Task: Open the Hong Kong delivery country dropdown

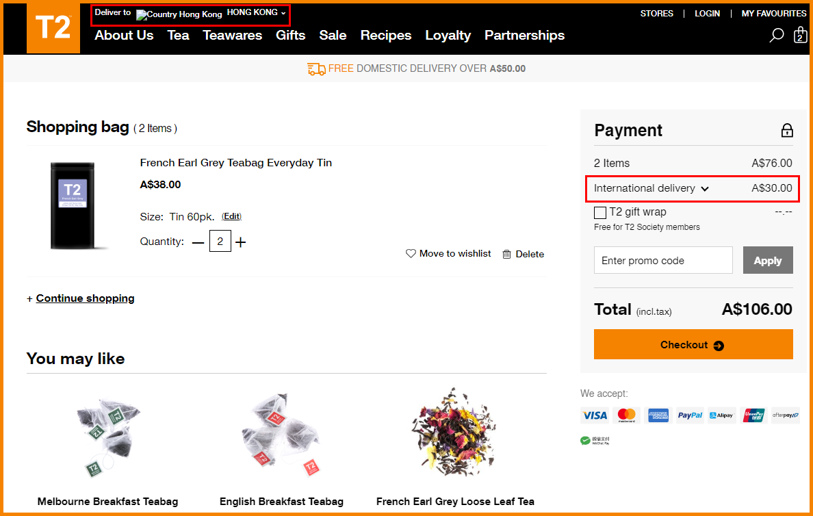Action: [x=256, y=13]
